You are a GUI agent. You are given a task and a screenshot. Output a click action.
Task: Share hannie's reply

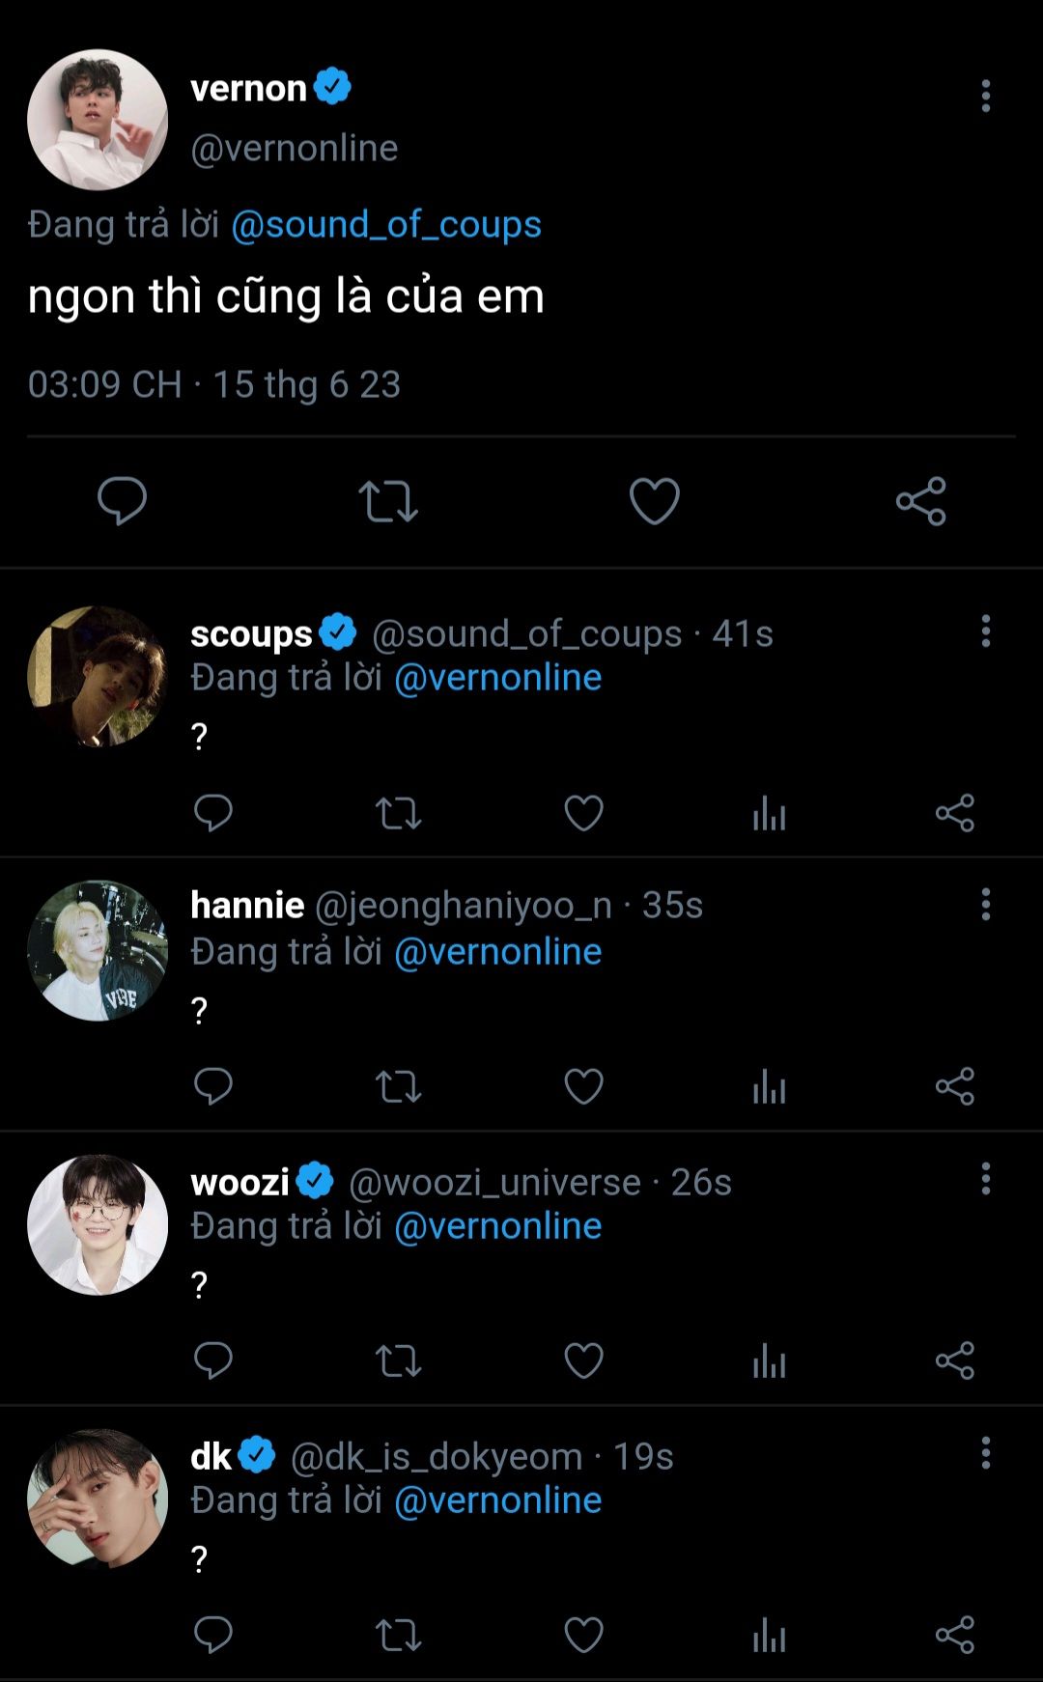(x=954, y=1086)
